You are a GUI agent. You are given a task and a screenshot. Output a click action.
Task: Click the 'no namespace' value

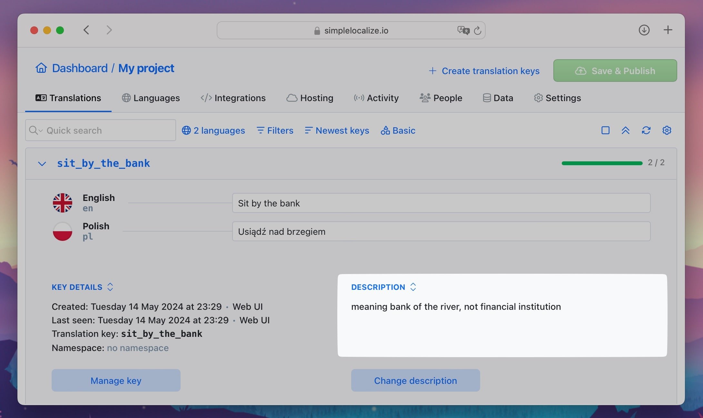tap(138, 348)
